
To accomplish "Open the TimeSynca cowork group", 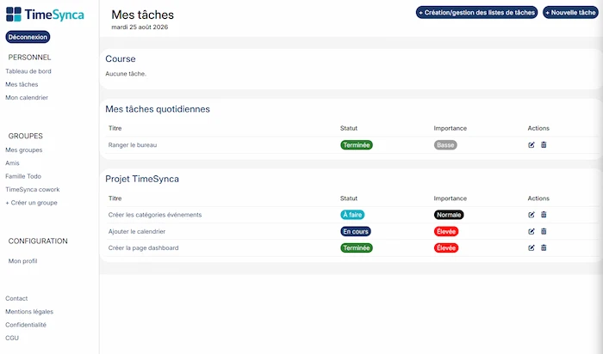I will tap(33, 190).
